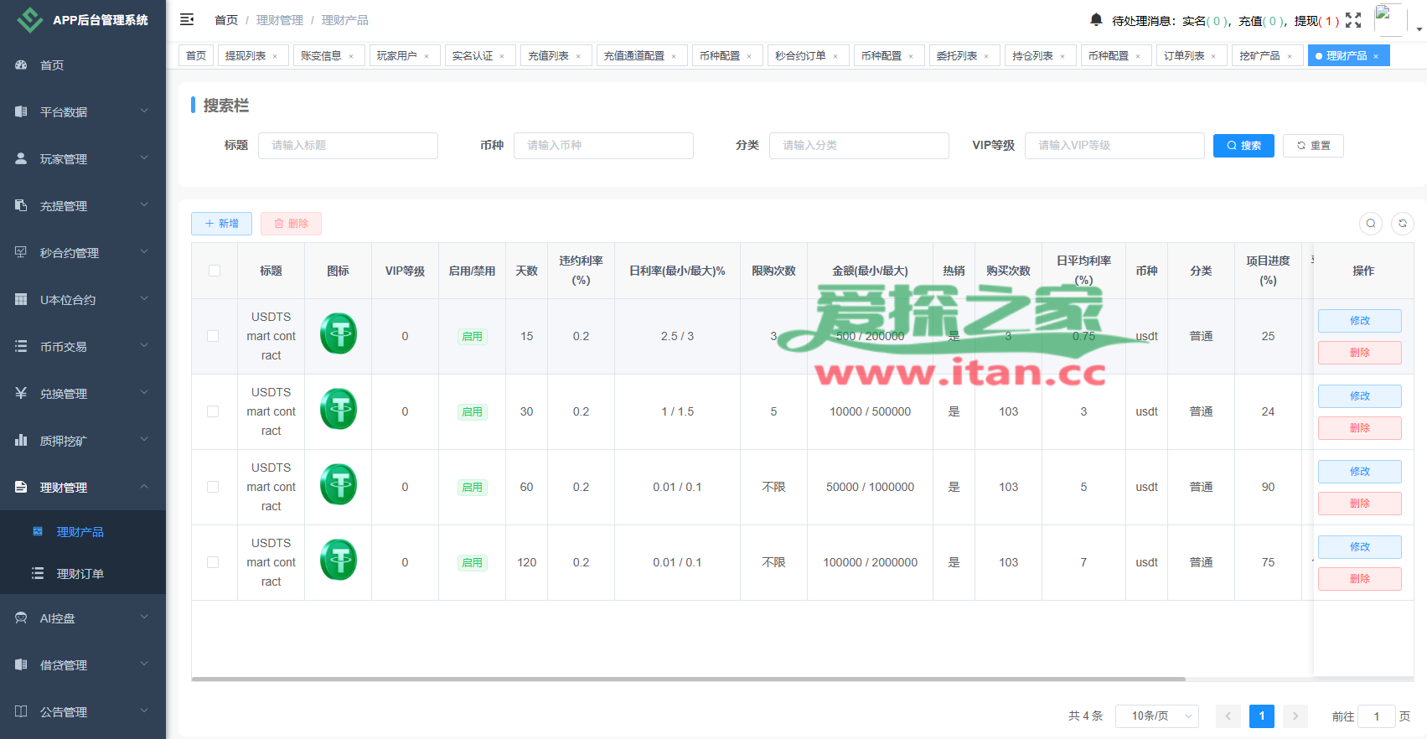Click the USDT coin icon in first row
The height and width of the screenshot is (739, 1427).
click(339, 333)
